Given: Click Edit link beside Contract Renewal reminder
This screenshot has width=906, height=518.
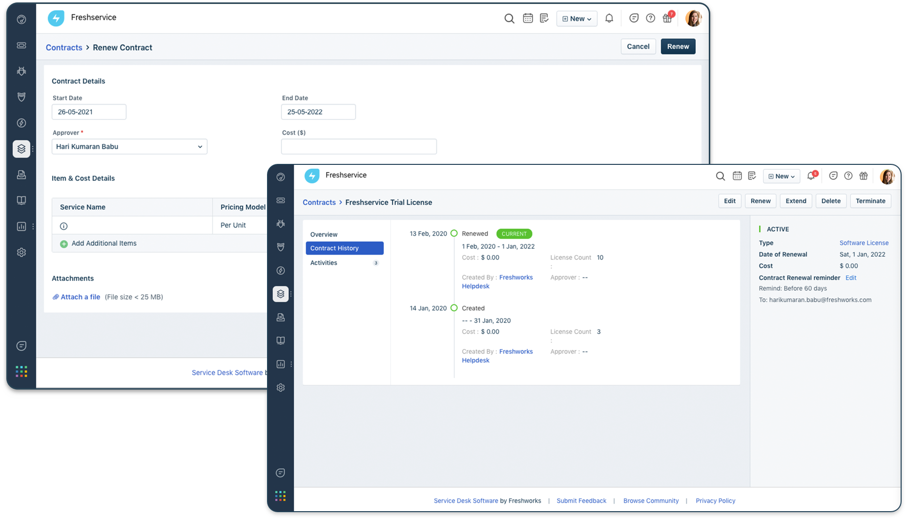Looking at the screenshot, I should 850,278.
